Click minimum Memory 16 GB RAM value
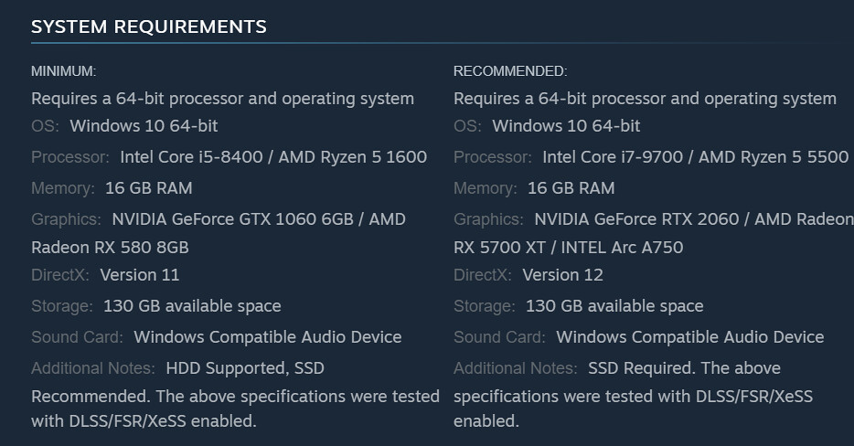This screenshot has width=854, height=446. 149,188
